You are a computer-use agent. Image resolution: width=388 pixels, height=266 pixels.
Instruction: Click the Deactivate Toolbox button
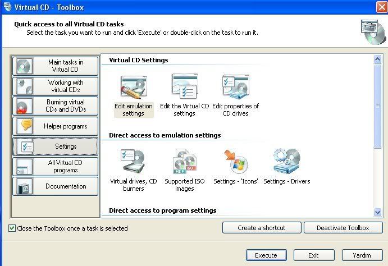343,228
